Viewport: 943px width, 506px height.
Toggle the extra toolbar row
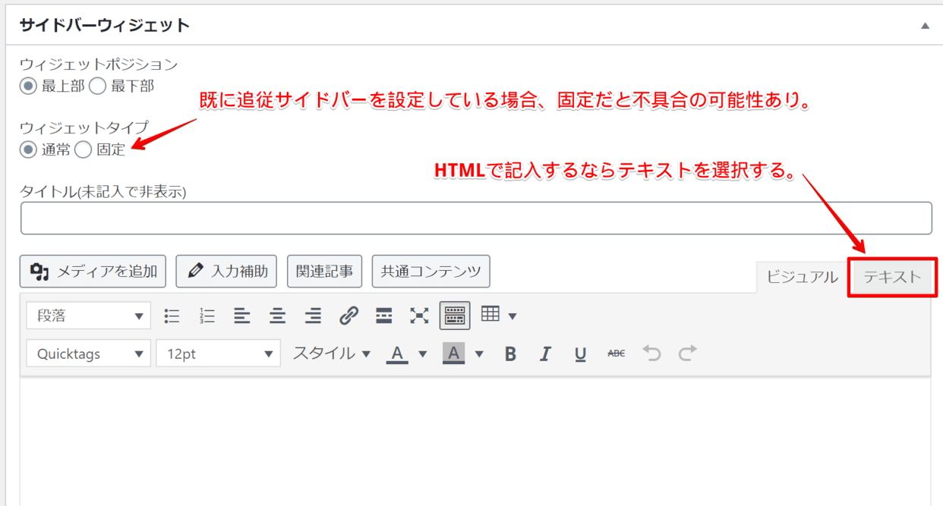pos(454,316)
